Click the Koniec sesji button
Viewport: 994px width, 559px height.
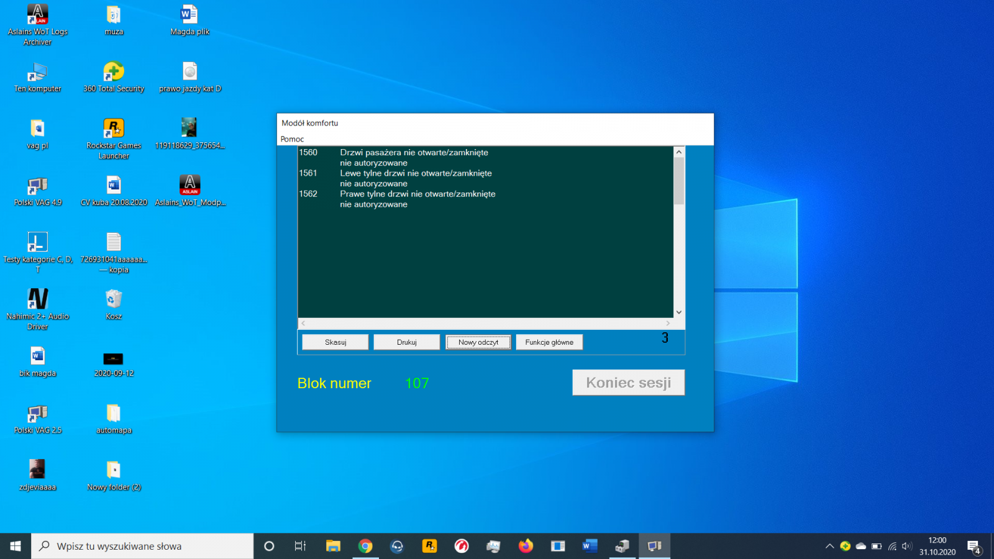coord(629,383)
